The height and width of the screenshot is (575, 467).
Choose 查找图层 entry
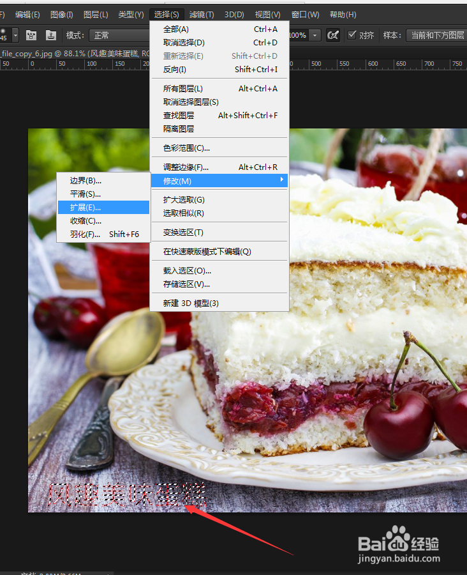click(219, 116)
